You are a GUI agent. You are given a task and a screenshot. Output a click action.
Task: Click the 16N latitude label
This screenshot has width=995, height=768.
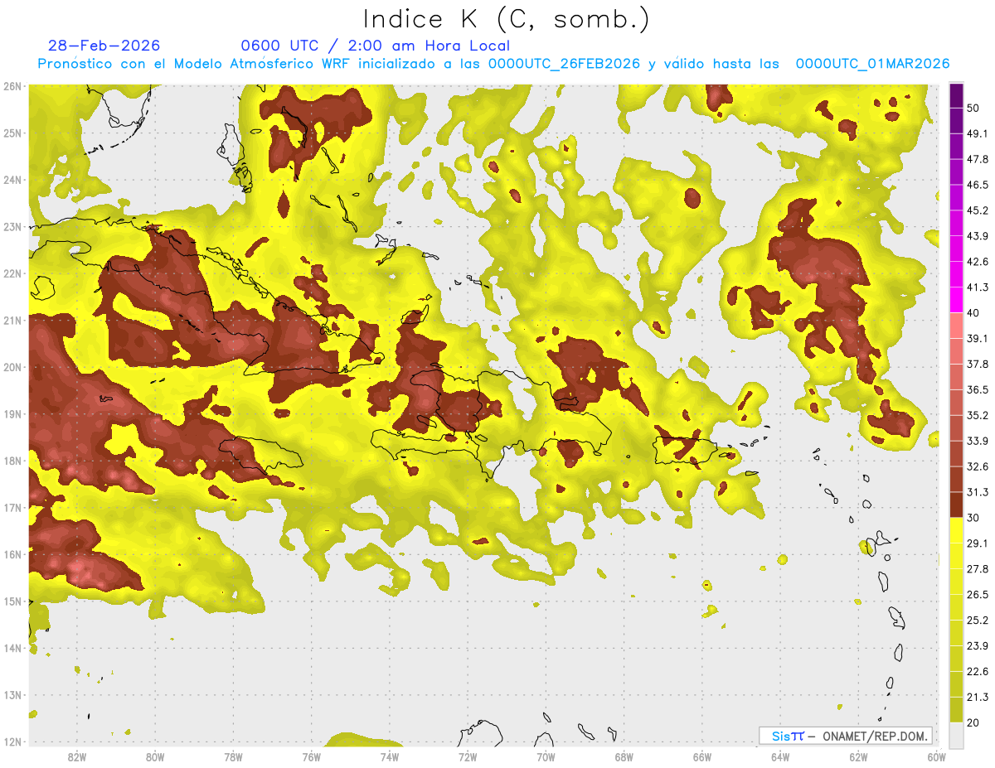[12, 554]
